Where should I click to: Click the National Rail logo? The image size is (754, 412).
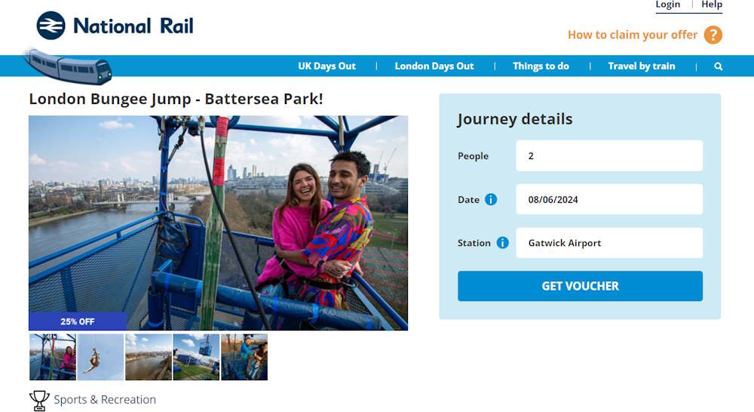(x=115, y=26)
